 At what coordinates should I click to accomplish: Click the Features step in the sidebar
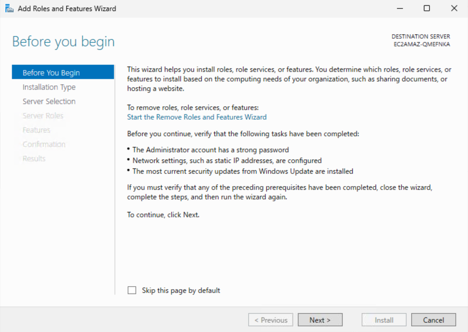37,130
